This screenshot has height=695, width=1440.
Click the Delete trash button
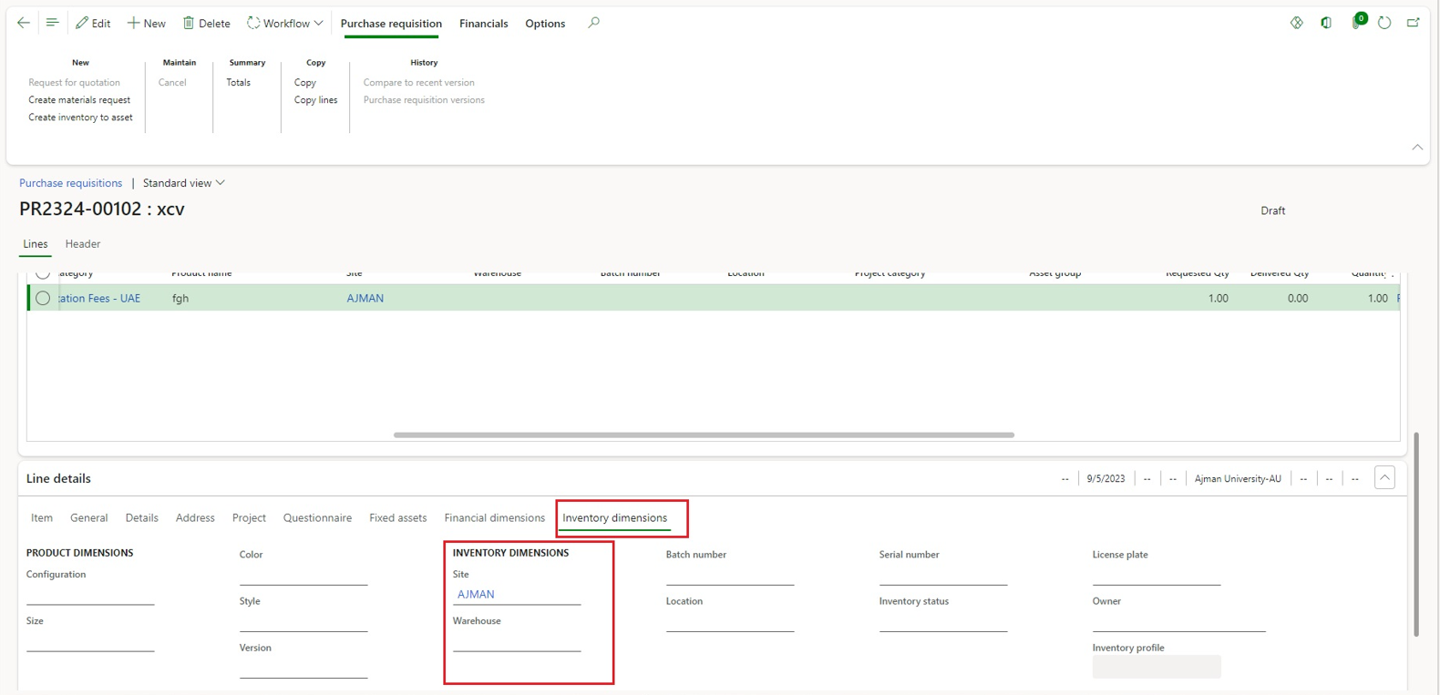pos(206,23)
